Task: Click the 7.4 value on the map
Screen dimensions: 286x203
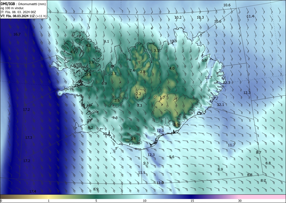Action: (x=132, y=70)
